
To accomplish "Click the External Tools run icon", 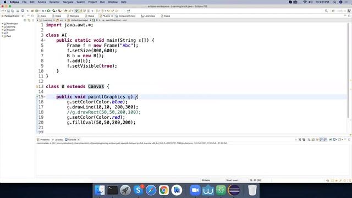I will click(x=59, y=11).
